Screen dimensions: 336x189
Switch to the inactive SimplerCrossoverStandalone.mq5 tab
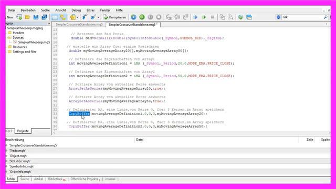[x=79, y=25]
